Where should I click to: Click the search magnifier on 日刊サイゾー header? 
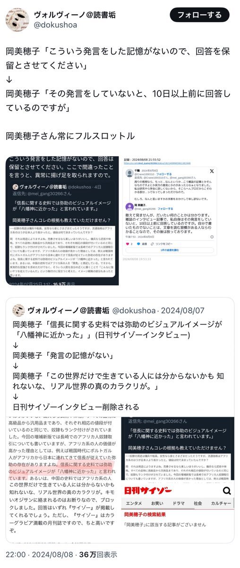226,490
